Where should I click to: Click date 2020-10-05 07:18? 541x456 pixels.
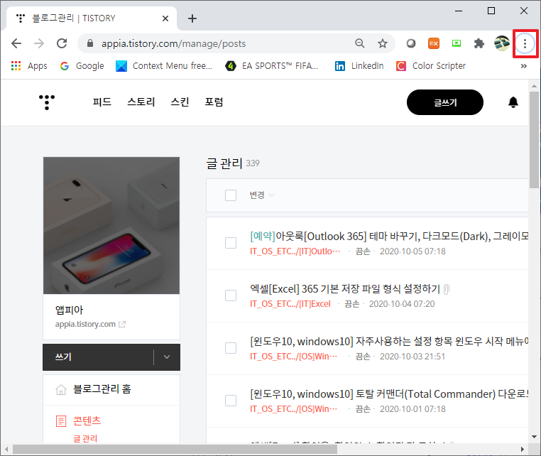(412, 251)
